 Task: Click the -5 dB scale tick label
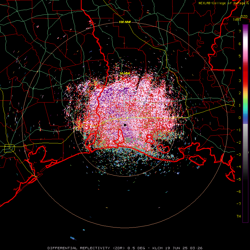tap(239, 179)
